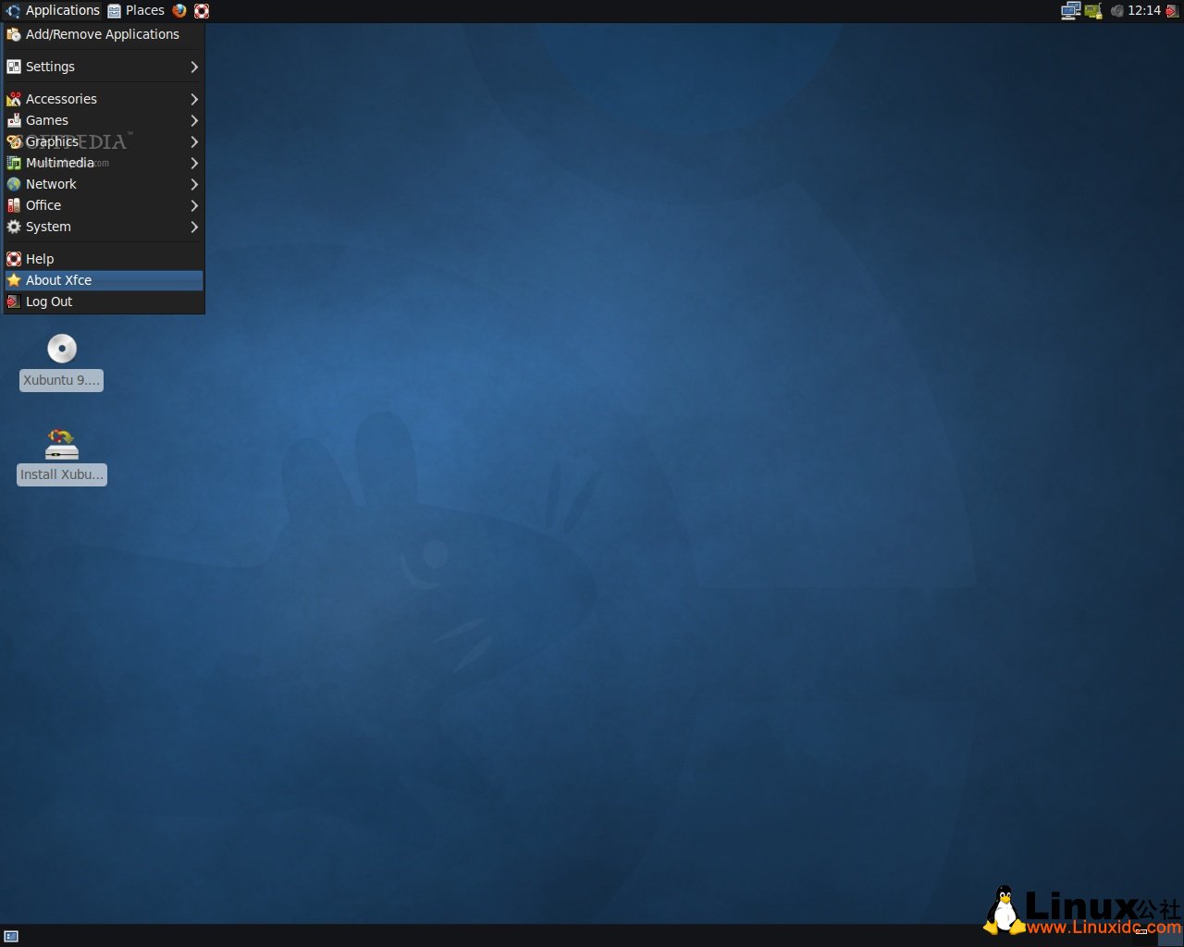Open Help via the life preserver panel icon

[x=202, y=10]
